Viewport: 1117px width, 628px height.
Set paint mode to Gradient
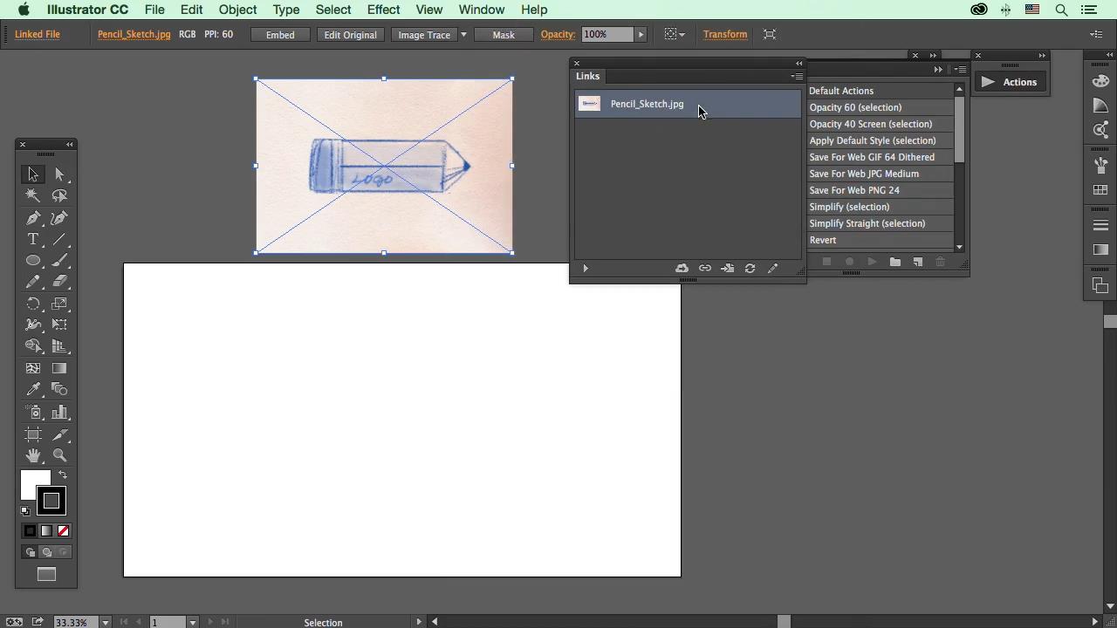click(x=46, y=531)
